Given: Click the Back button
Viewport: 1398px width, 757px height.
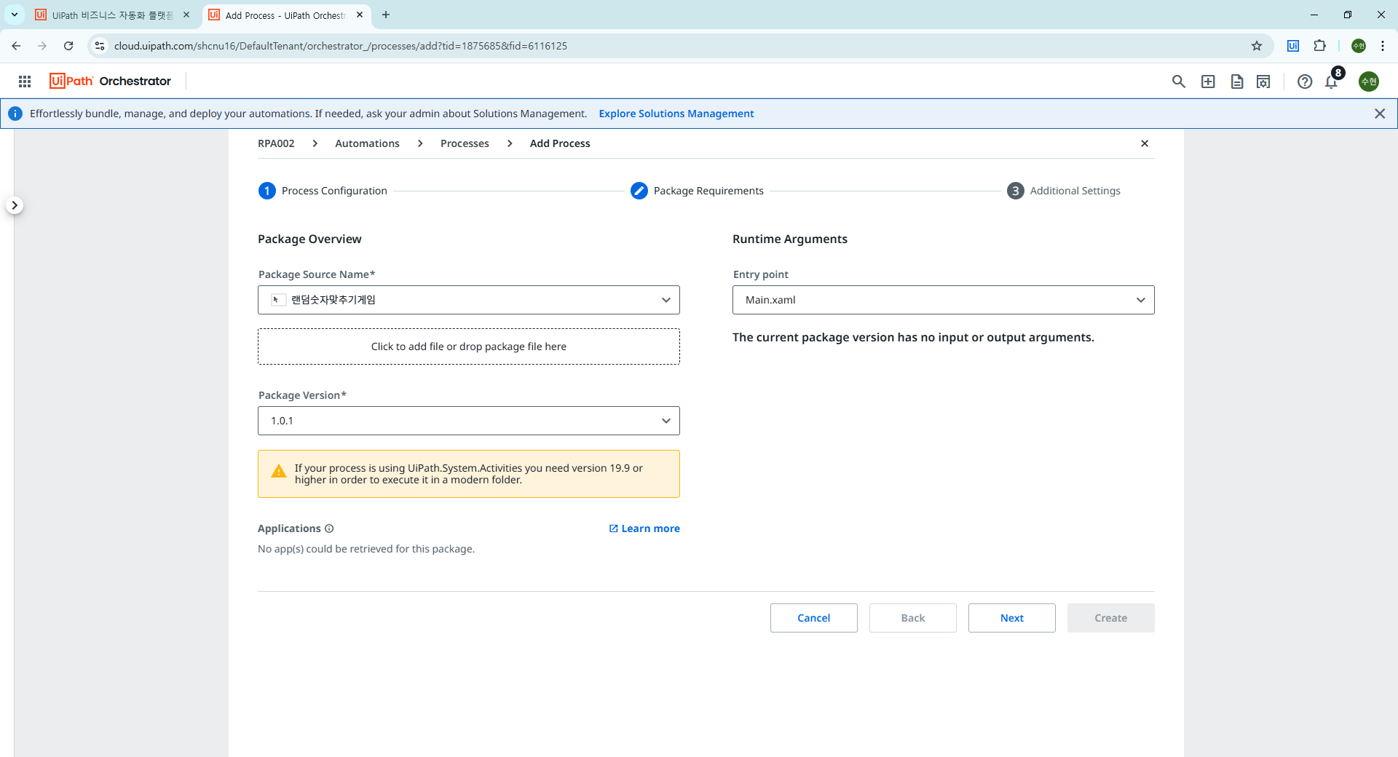Looking at the screenshot, I should pyautogui.click(x=913, y=618).
